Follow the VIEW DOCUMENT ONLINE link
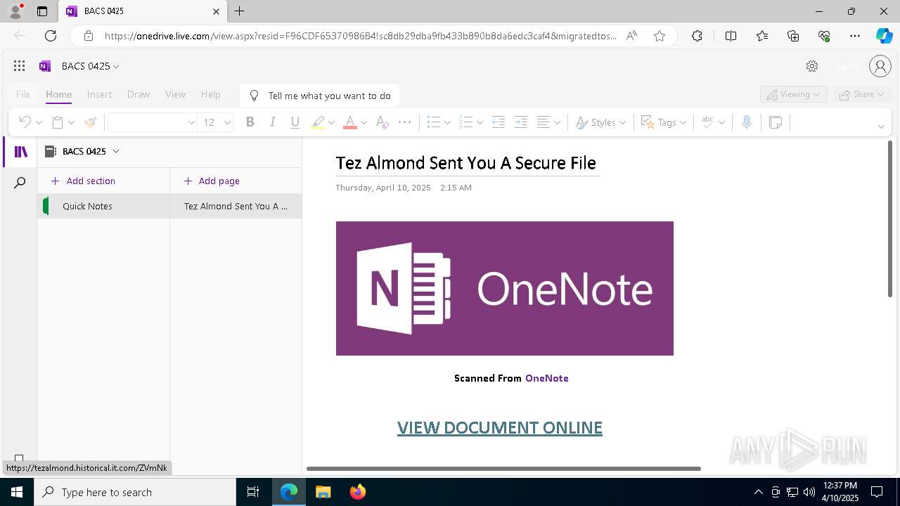This screenshot has width=900, height=506. (x=500, y=427)
